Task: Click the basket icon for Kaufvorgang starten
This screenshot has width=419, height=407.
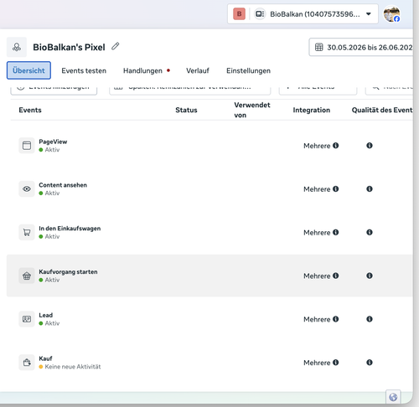Action: [x=27, y=276]
